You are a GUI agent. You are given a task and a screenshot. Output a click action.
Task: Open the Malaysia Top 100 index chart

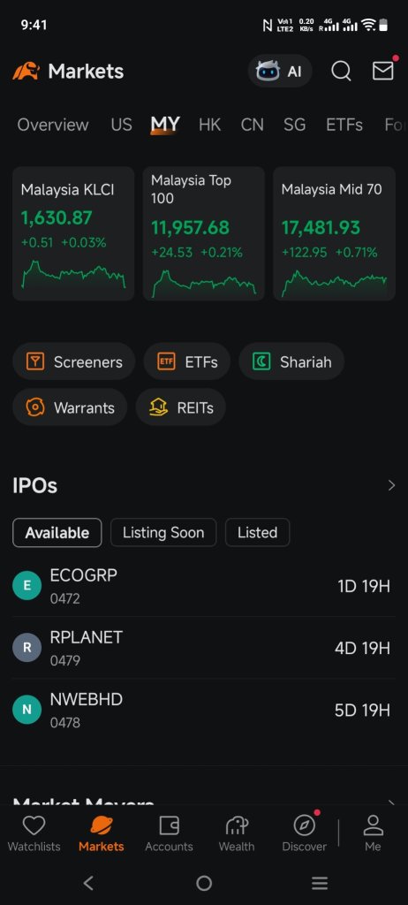click(x=204, y=283)
